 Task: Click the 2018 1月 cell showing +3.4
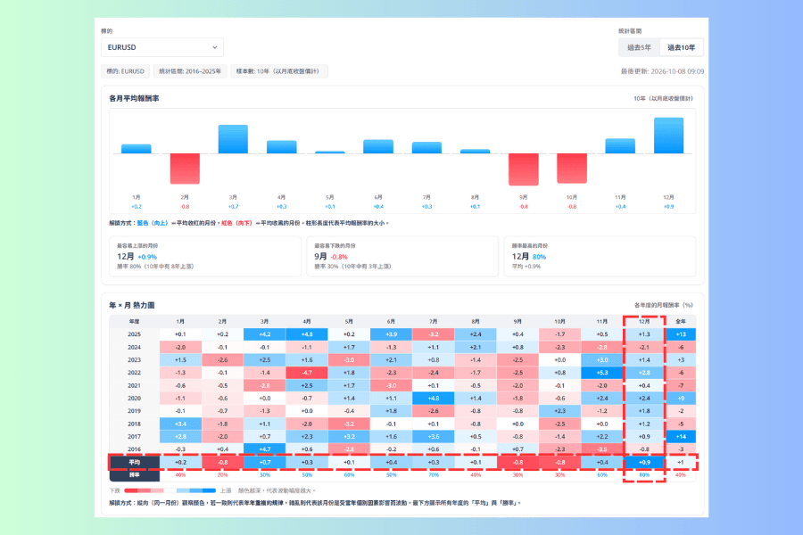coord(180,424)
